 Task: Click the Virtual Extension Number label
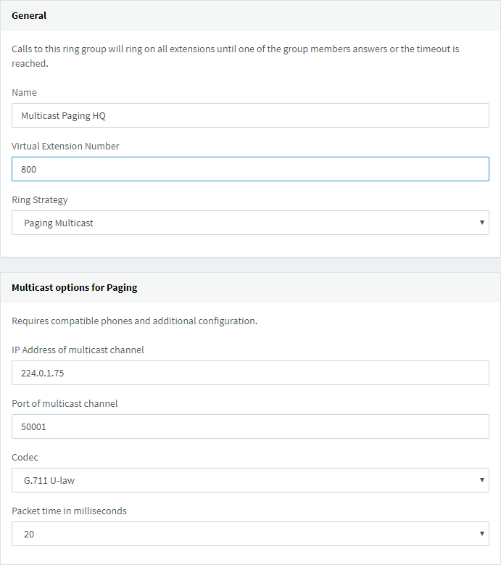click(65, 146)
